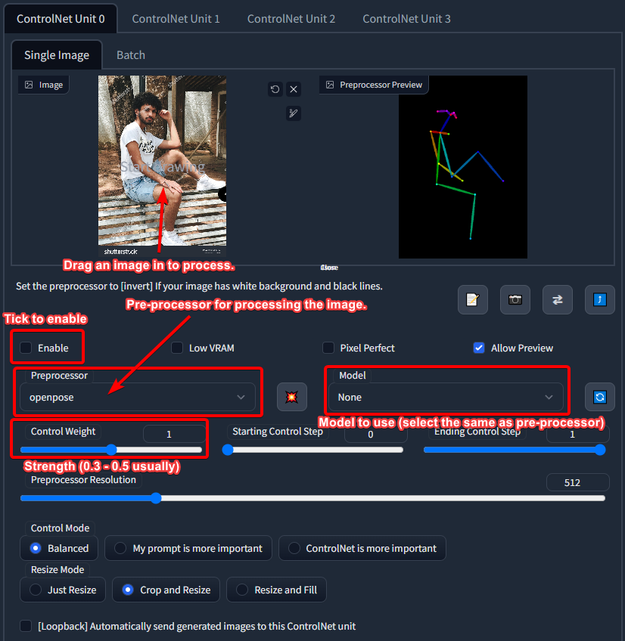Choose the Just Resize resize mode
Image resolution: width=625 pixels, height=641 pixels.
pyautogui.click(x=36, y=590)
